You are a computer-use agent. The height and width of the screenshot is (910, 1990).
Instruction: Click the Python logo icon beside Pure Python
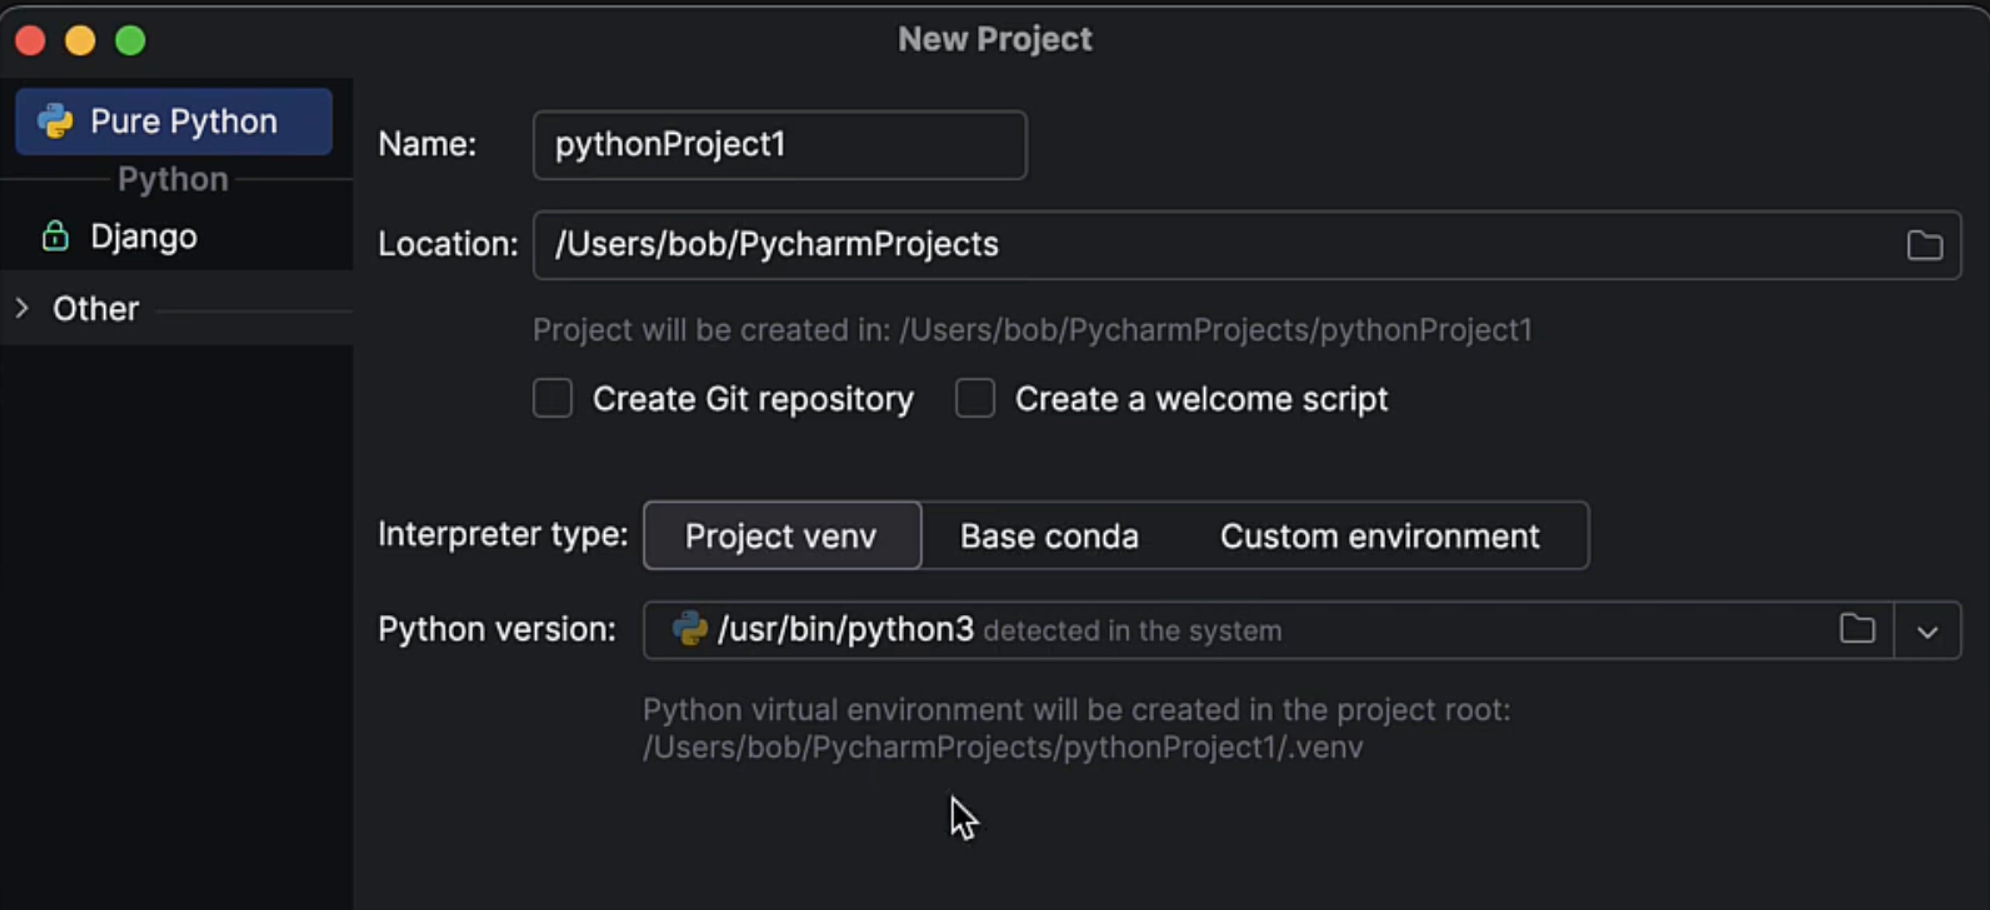point(55,121)
